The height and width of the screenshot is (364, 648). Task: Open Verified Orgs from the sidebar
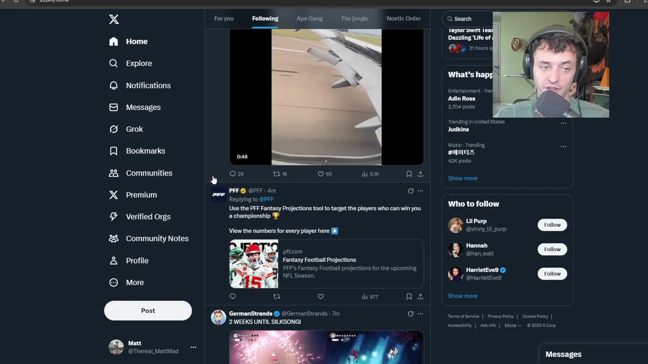(140, 216)
